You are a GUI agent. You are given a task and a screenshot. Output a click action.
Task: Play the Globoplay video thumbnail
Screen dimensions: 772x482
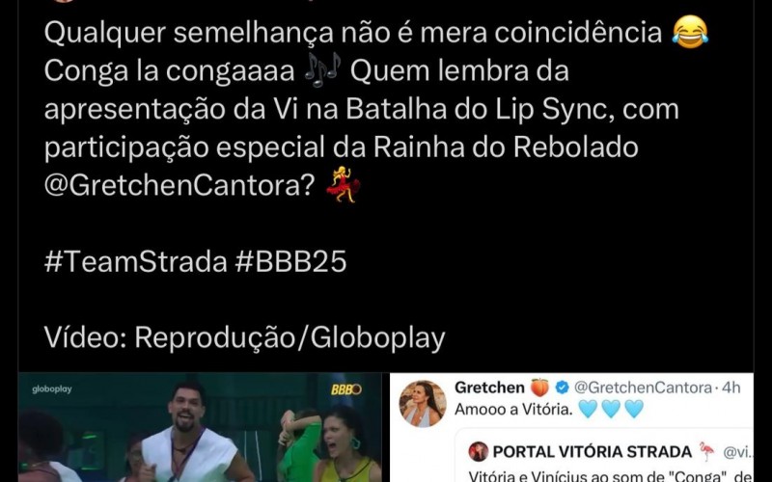coord(200,427)
